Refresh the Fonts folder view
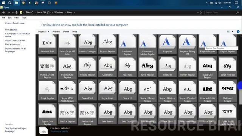This screenshot has height=136, width=242. [x=201, y=12]
